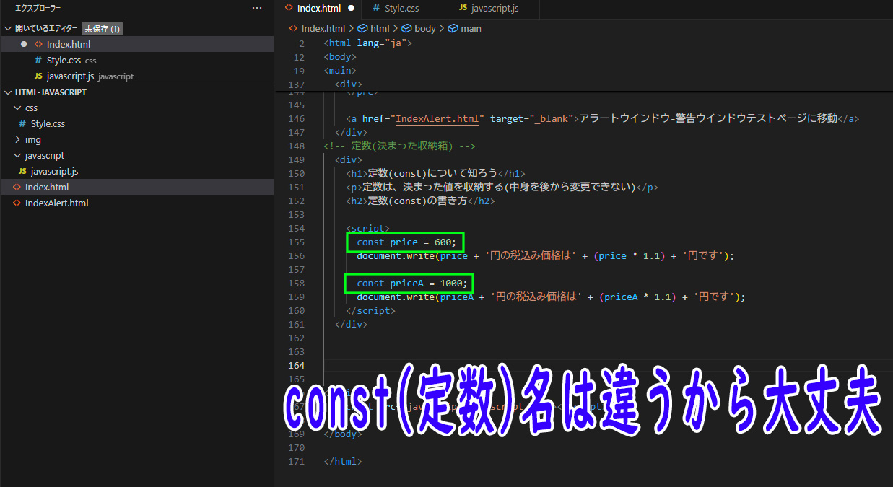The height and width of the screenshot is (487, 893).
Task: Open IndexAlert.html in the project tree
Action: pos(136,203)
